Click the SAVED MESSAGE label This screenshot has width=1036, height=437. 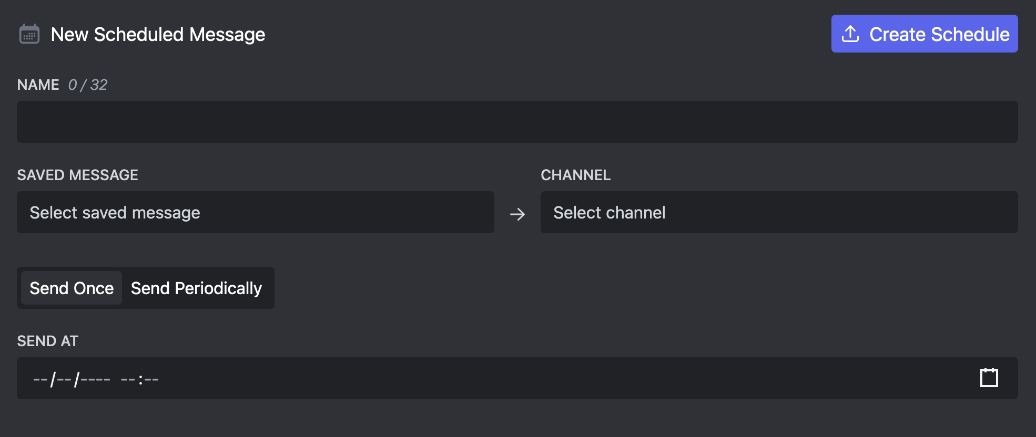click(78, 175)
